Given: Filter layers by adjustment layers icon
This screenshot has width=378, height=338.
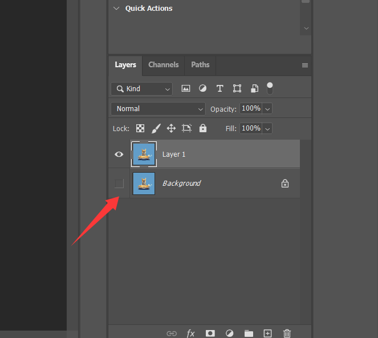Looking at the screenshot, I should tap(203, 88).
